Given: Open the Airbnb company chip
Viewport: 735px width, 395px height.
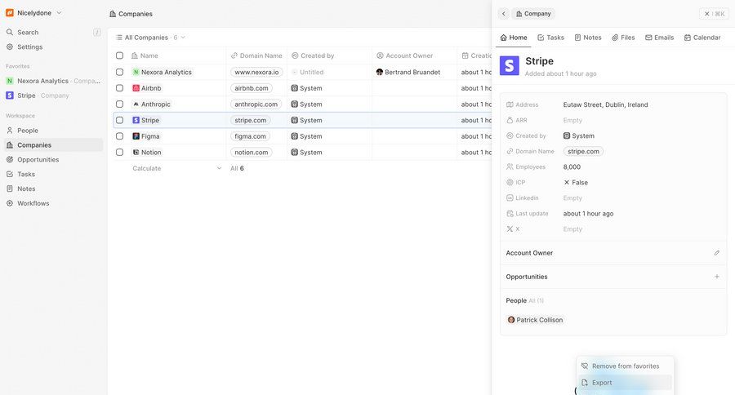Looking at the screenshot, I should pyautogui.click(x=147, y=88).
